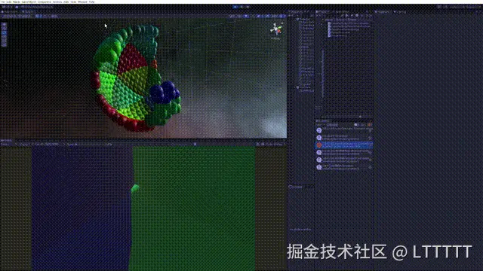This screenshot has height=271, width=483.
Task: Open the File menu
Action: (x=3, y=2)
